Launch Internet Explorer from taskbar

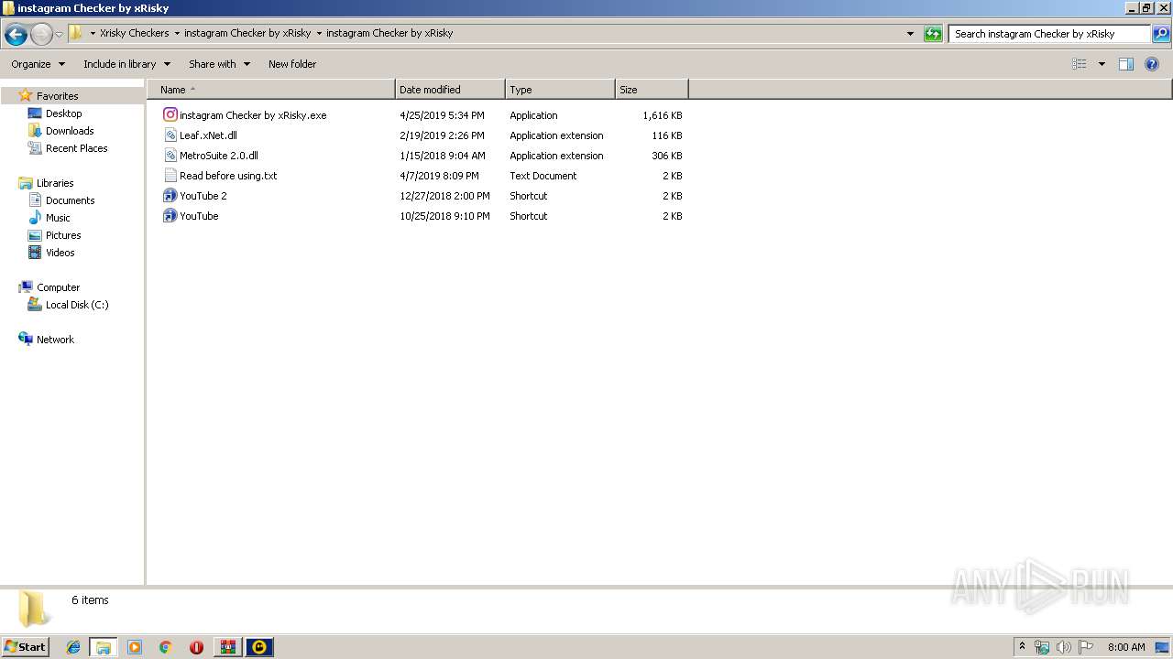click(73, 647)
